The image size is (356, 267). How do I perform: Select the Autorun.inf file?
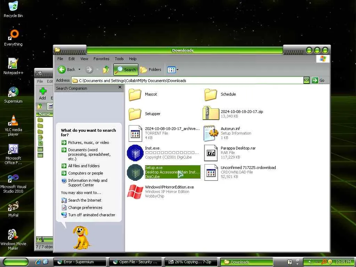coord(227,133)
